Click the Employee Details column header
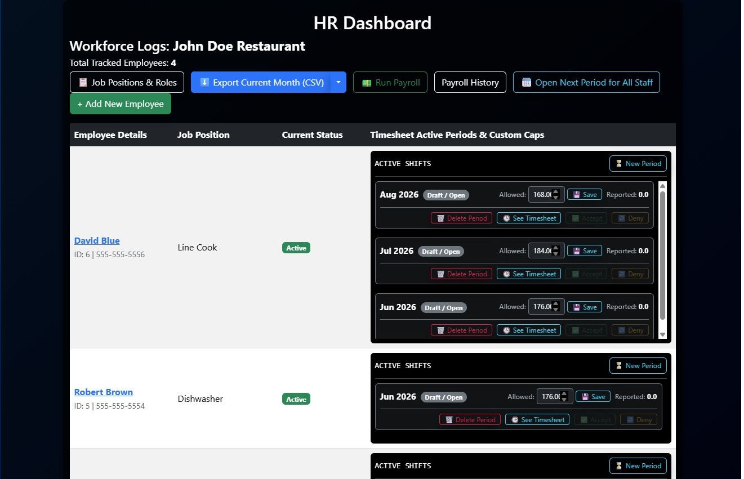 point(110,135)
